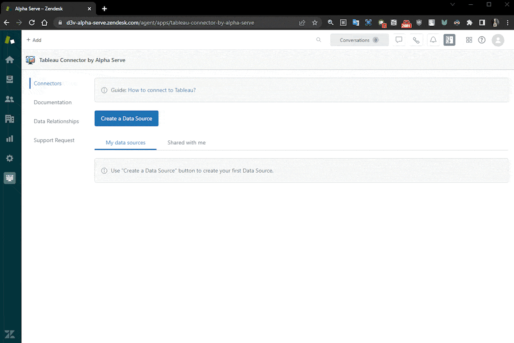Open the Google Translate extension icon

point(356,23)
